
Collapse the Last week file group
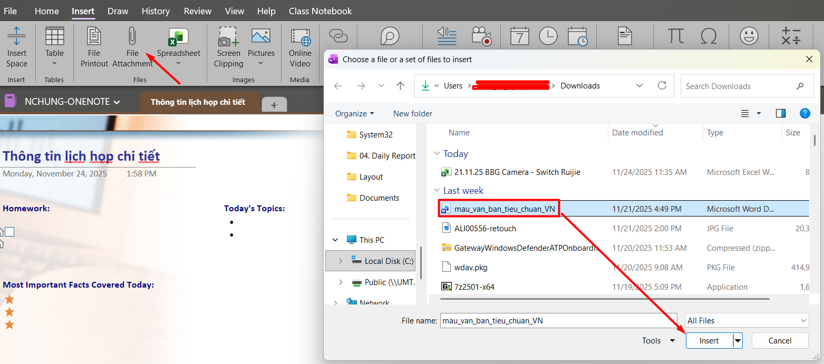coord(437,191)
